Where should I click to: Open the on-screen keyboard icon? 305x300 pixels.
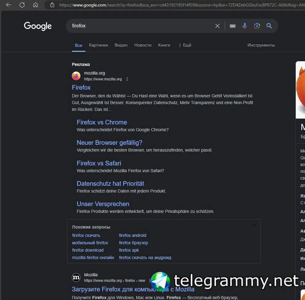coord(233,26)
